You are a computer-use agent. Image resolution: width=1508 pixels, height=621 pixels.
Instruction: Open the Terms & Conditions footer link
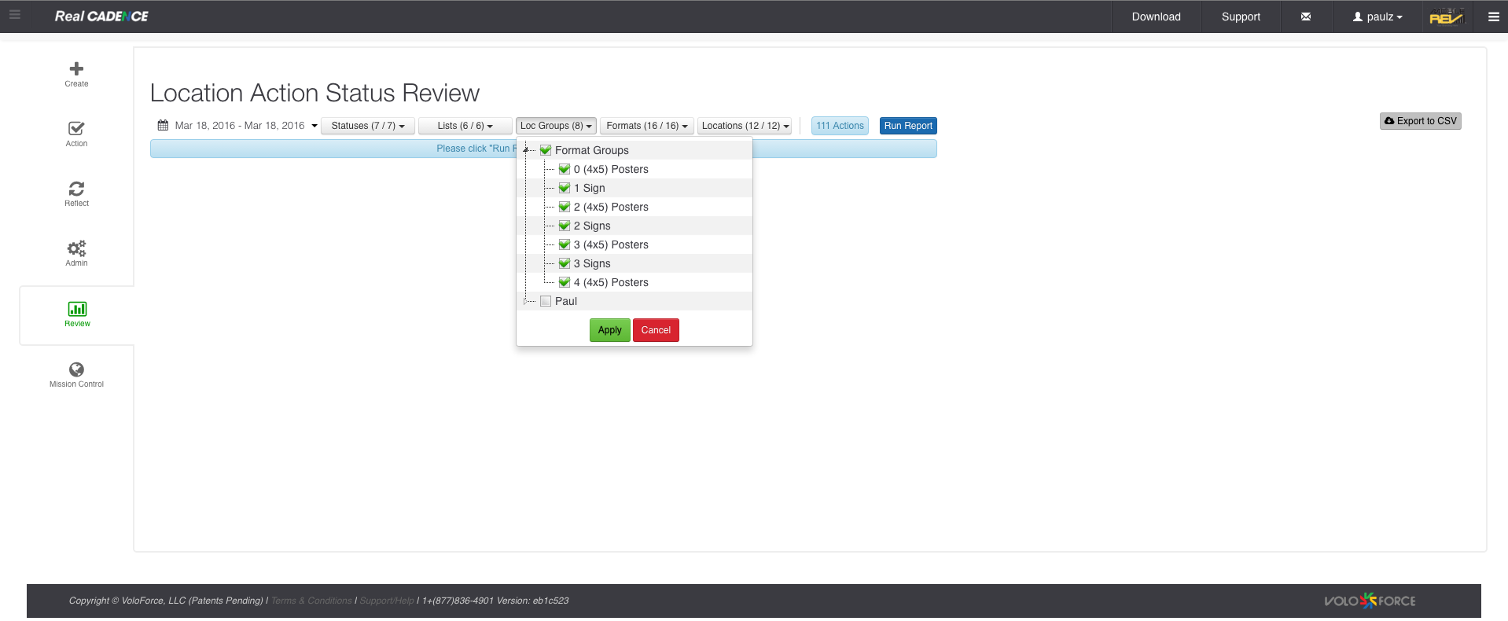tap(311, 601)
